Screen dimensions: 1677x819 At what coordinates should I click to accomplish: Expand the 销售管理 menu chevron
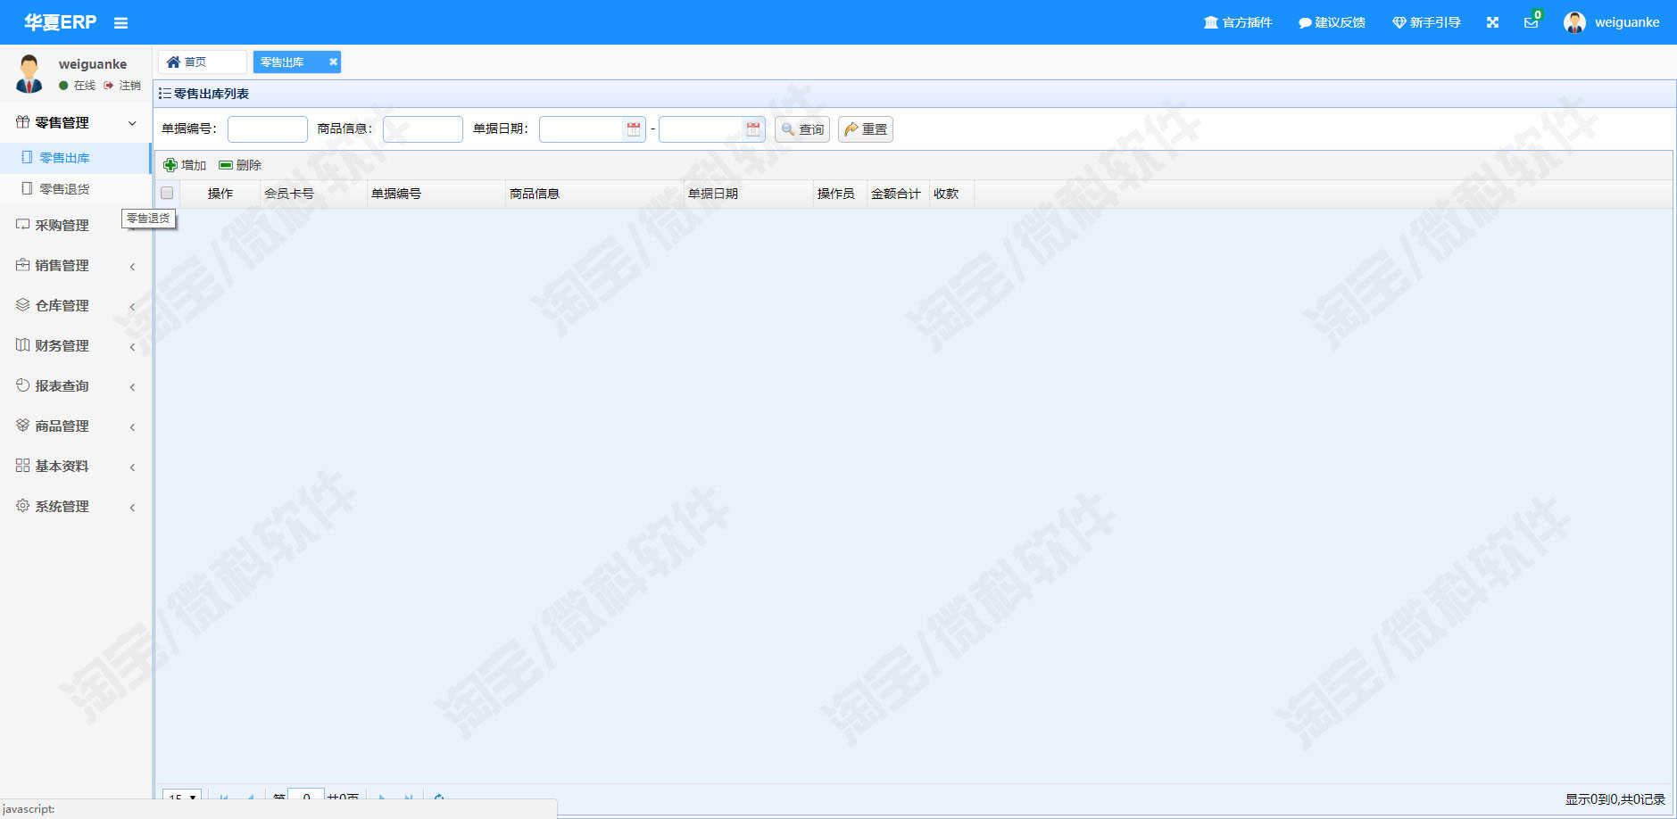point(132,267)
